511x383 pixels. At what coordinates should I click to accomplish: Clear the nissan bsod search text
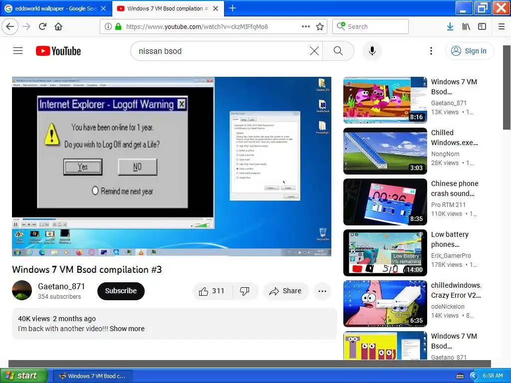tap(314, 51)
